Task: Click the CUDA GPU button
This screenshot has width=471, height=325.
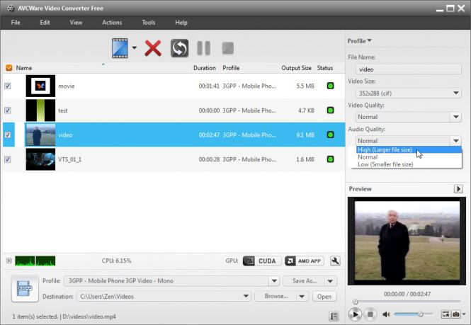Action: tap(261, 261)
